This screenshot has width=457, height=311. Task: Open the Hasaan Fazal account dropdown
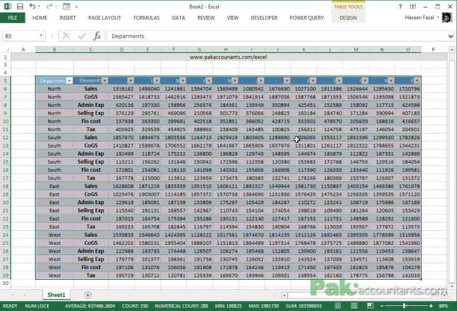[x=438, y=18]
